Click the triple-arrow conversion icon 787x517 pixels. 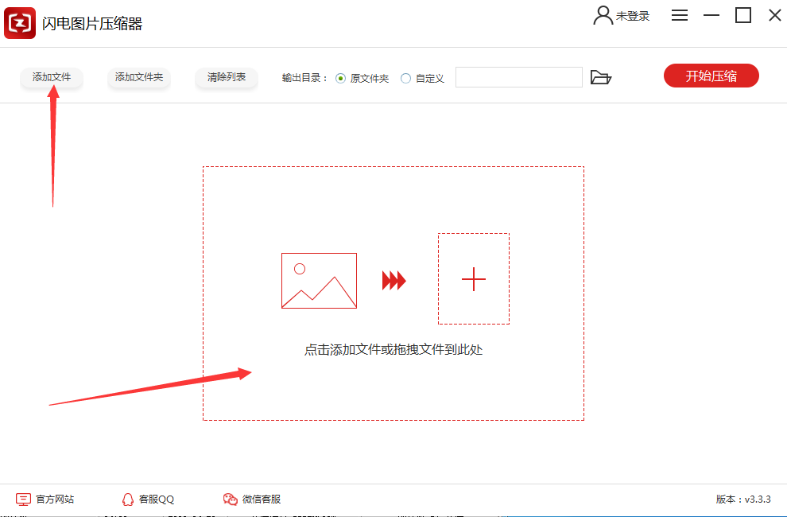pyautogui.click(x=393, y=279)
